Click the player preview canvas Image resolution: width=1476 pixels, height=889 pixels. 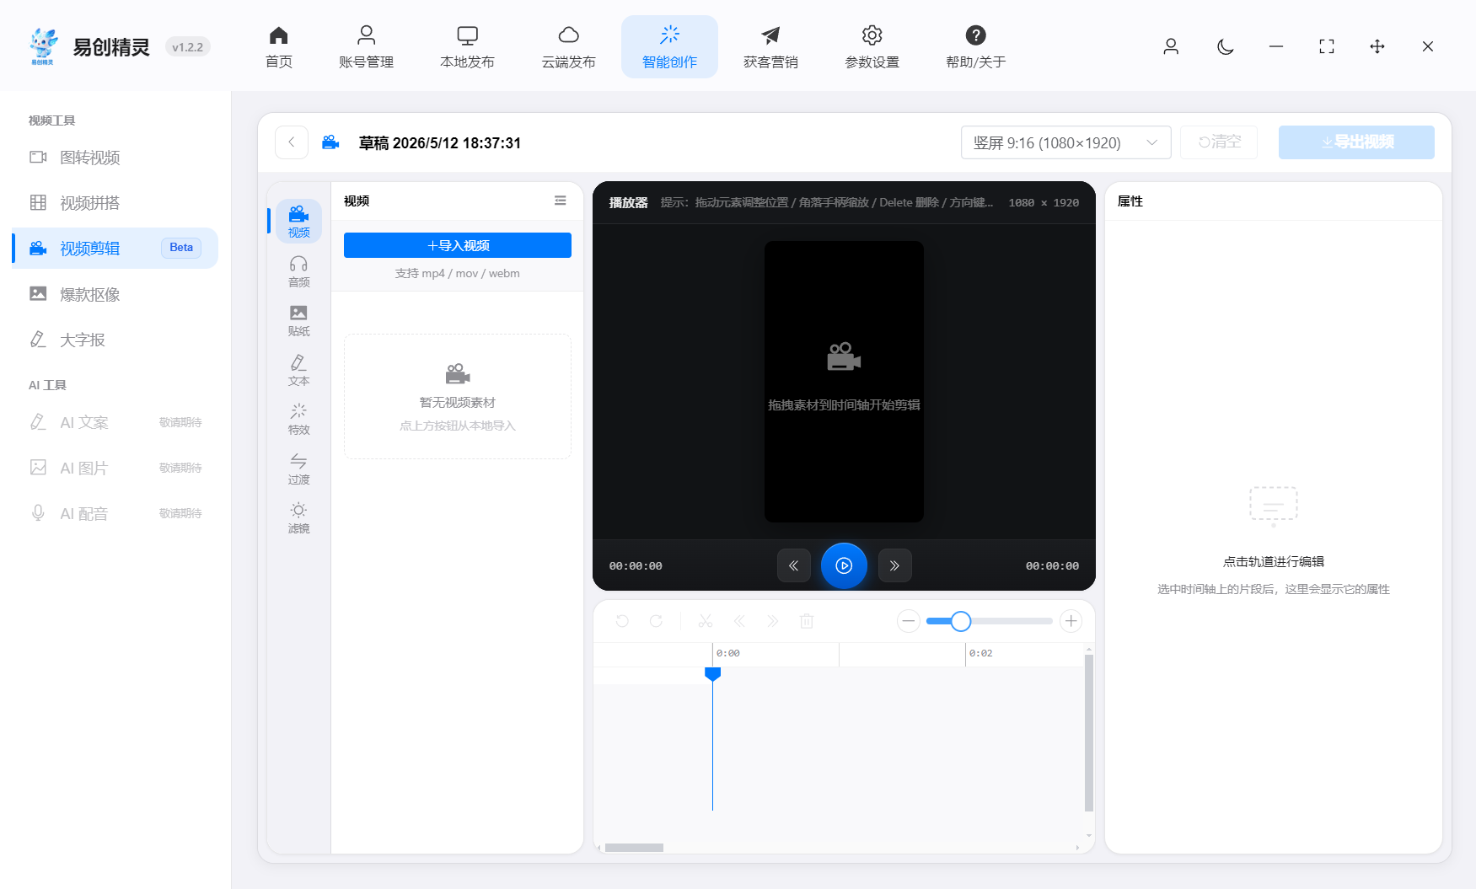pyautogui.click(x=844, y=382)
